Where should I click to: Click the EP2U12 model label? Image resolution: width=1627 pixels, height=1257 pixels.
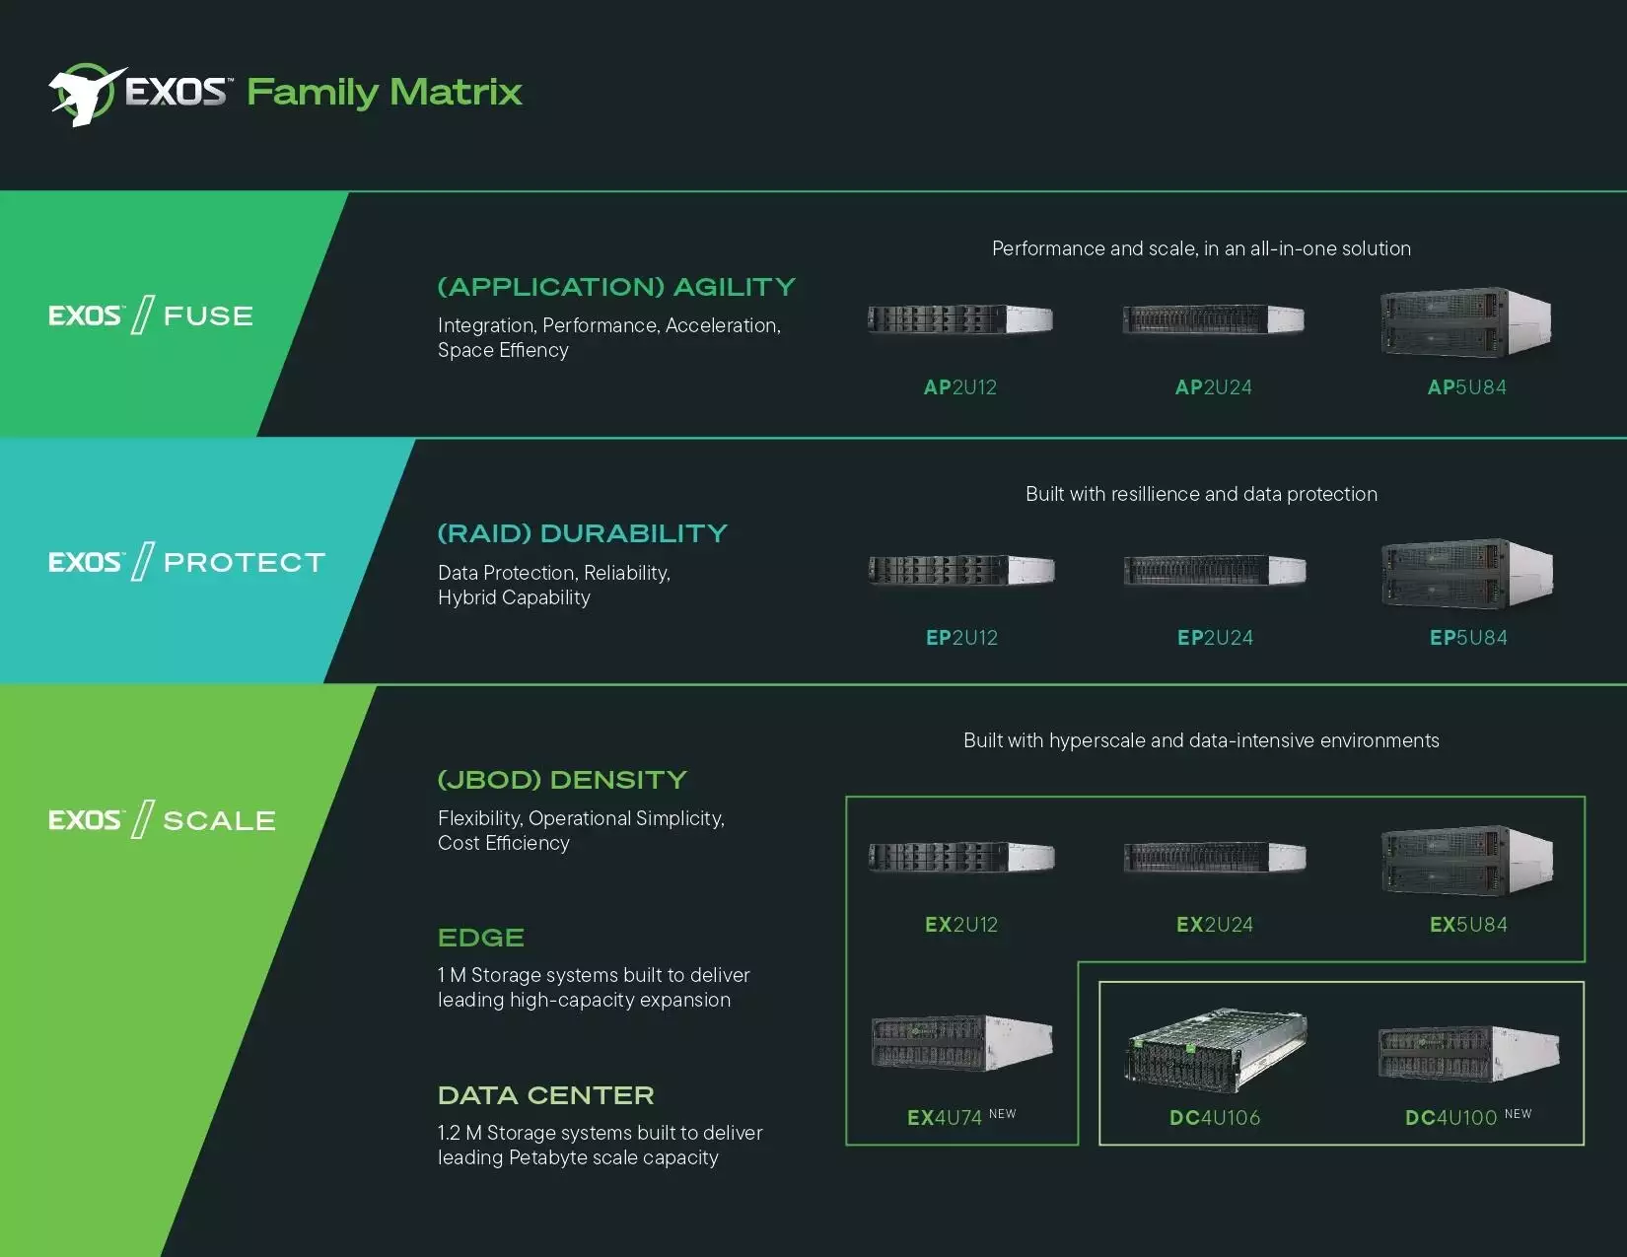(961, 638)
